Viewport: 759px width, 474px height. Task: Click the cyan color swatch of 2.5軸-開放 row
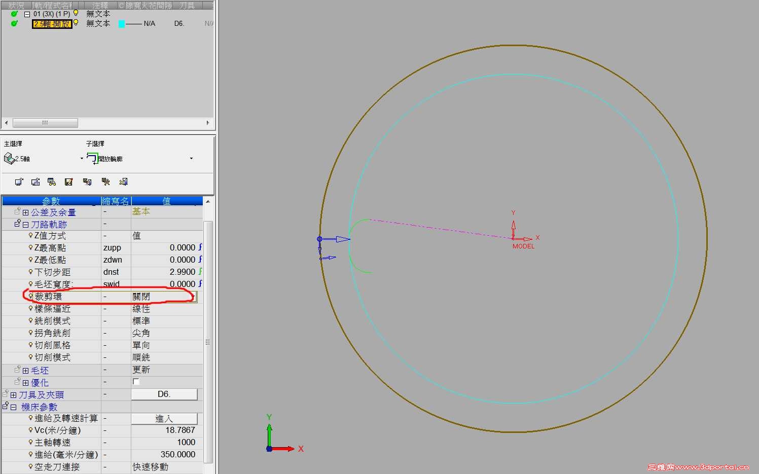(122, 24)
